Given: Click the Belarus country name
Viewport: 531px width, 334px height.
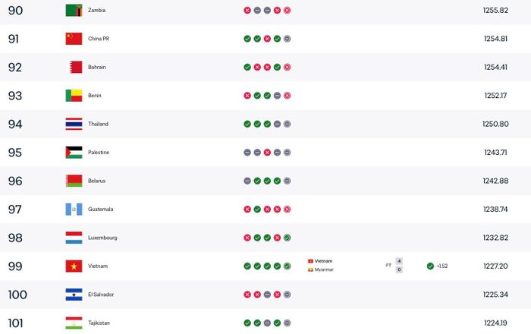Looking at the screenshot, I should (97, 181).
